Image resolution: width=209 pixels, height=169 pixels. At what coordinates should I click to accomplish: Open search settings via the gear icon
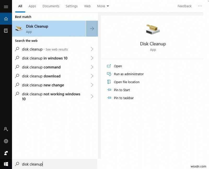pos(6,141)
